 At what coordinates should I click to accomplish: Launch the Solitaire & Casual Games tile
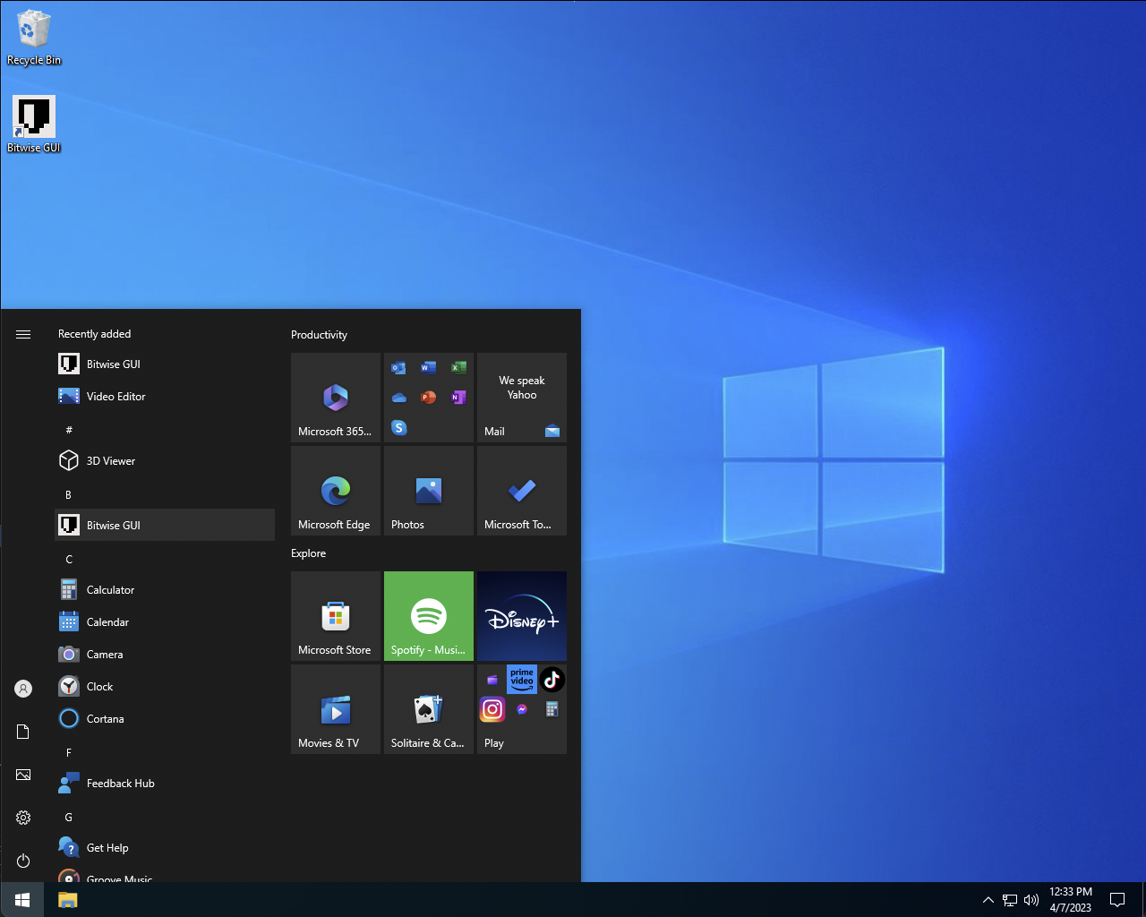(x=429, y=709)
